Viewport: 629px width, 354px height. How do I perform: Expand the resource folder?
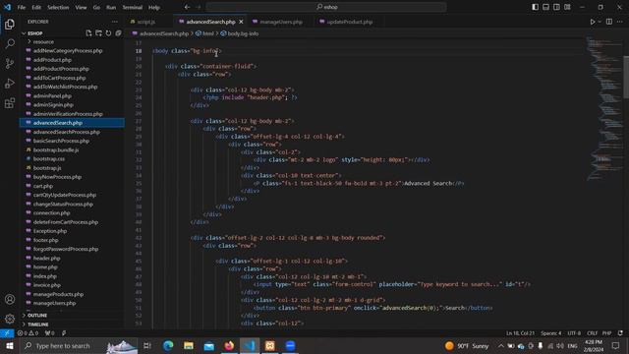[x=43, y=41]
